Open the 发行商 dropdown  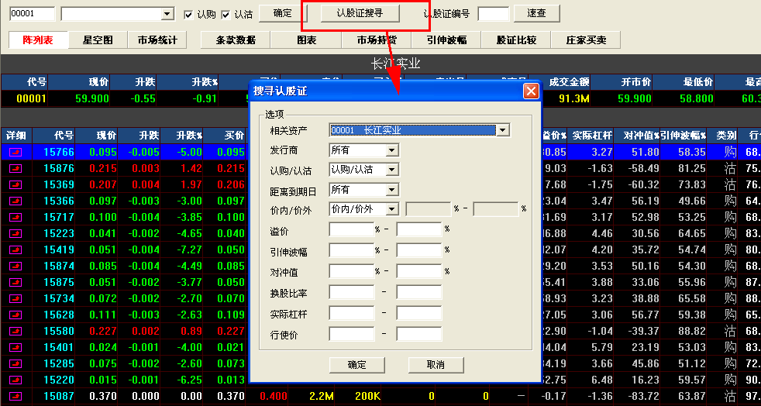(391, 150)
